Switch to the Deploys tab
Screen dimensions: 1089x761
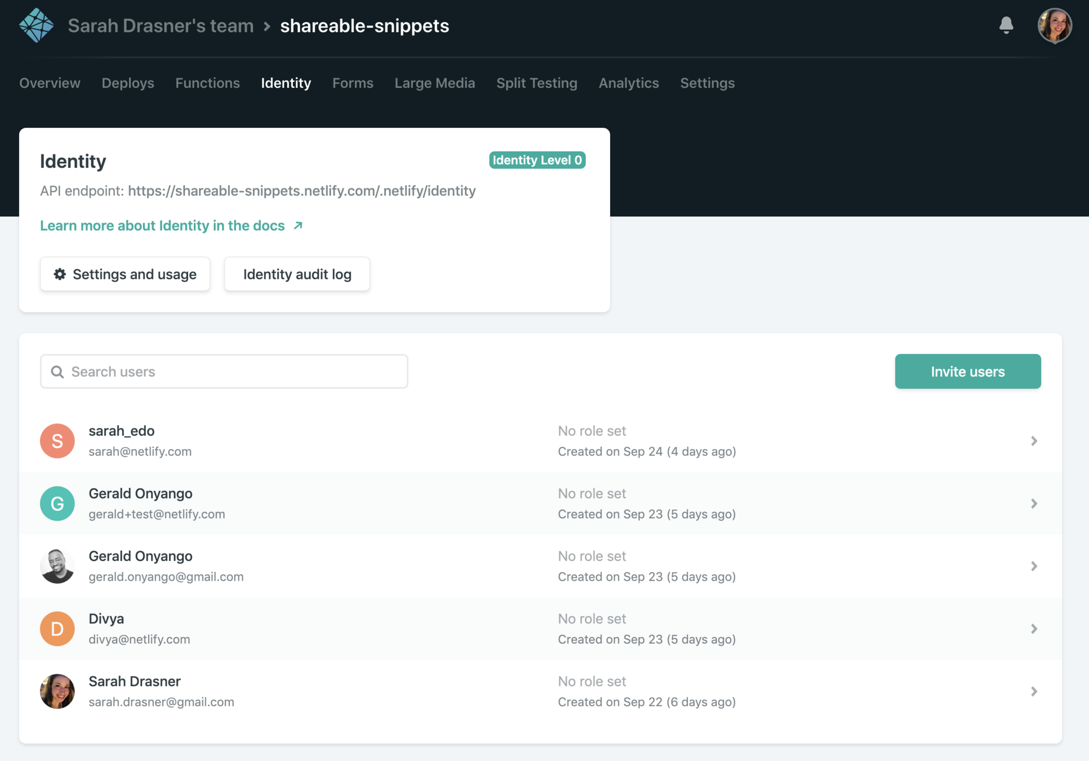coord(128,83)
